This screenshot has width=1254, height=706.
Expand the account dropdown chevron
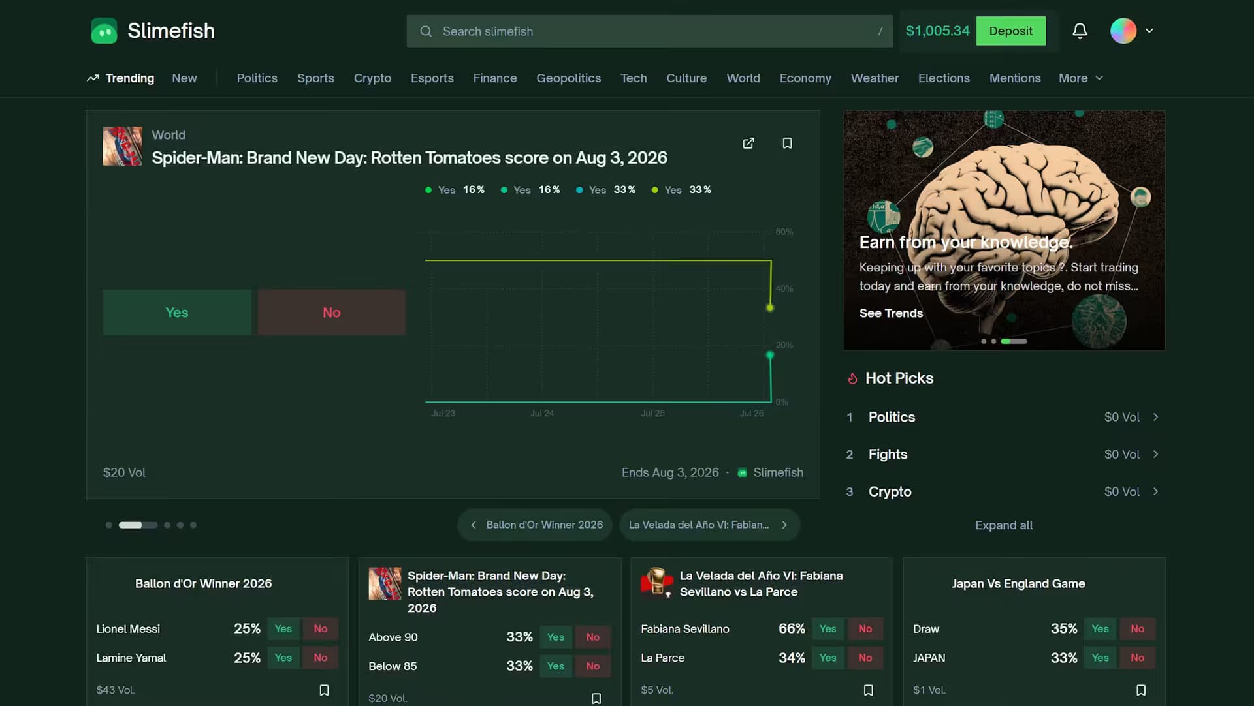[1149, 31]
